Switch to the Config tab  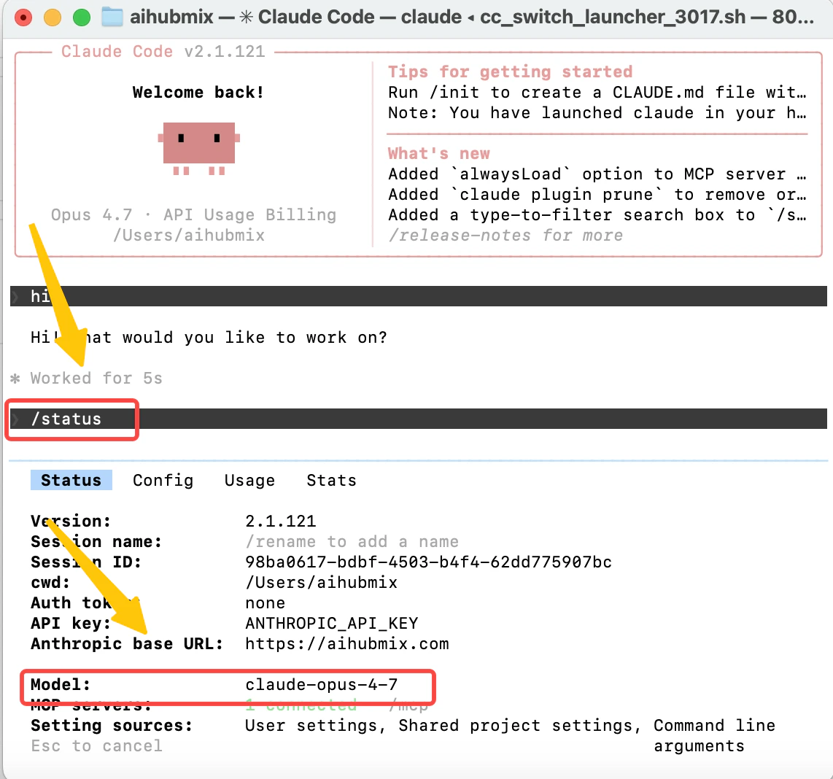(163, 480)
